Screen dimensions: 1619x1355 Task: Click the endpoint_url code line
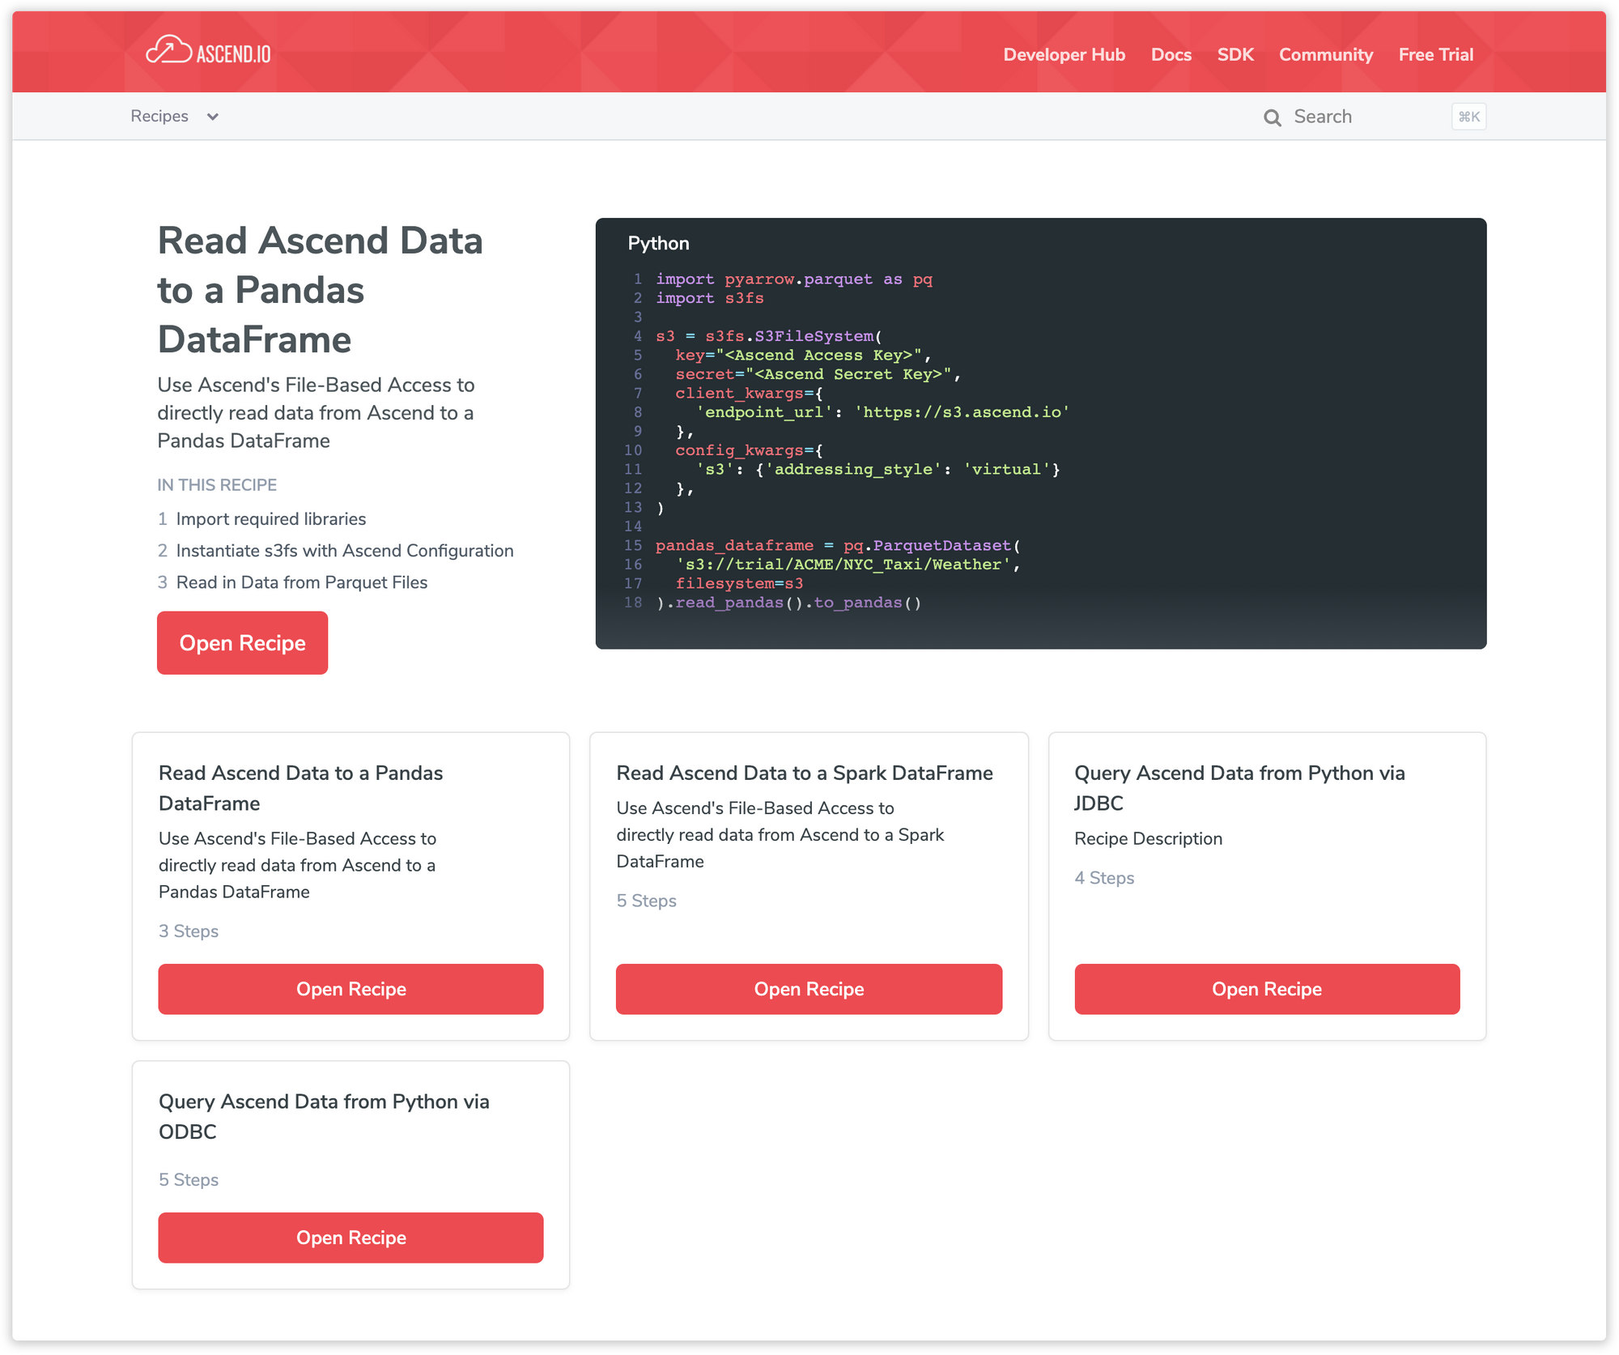click(x=882, y=412)
